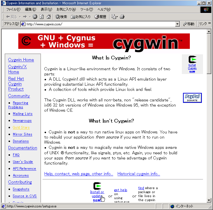Click the Refresh page icon

[x=42, y=17]
